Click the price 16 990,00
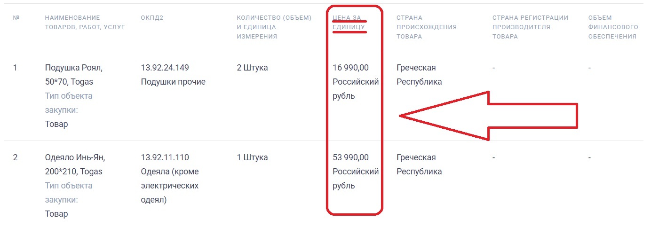The width and height of the screenshot is (659, 227). click(350, 68)
